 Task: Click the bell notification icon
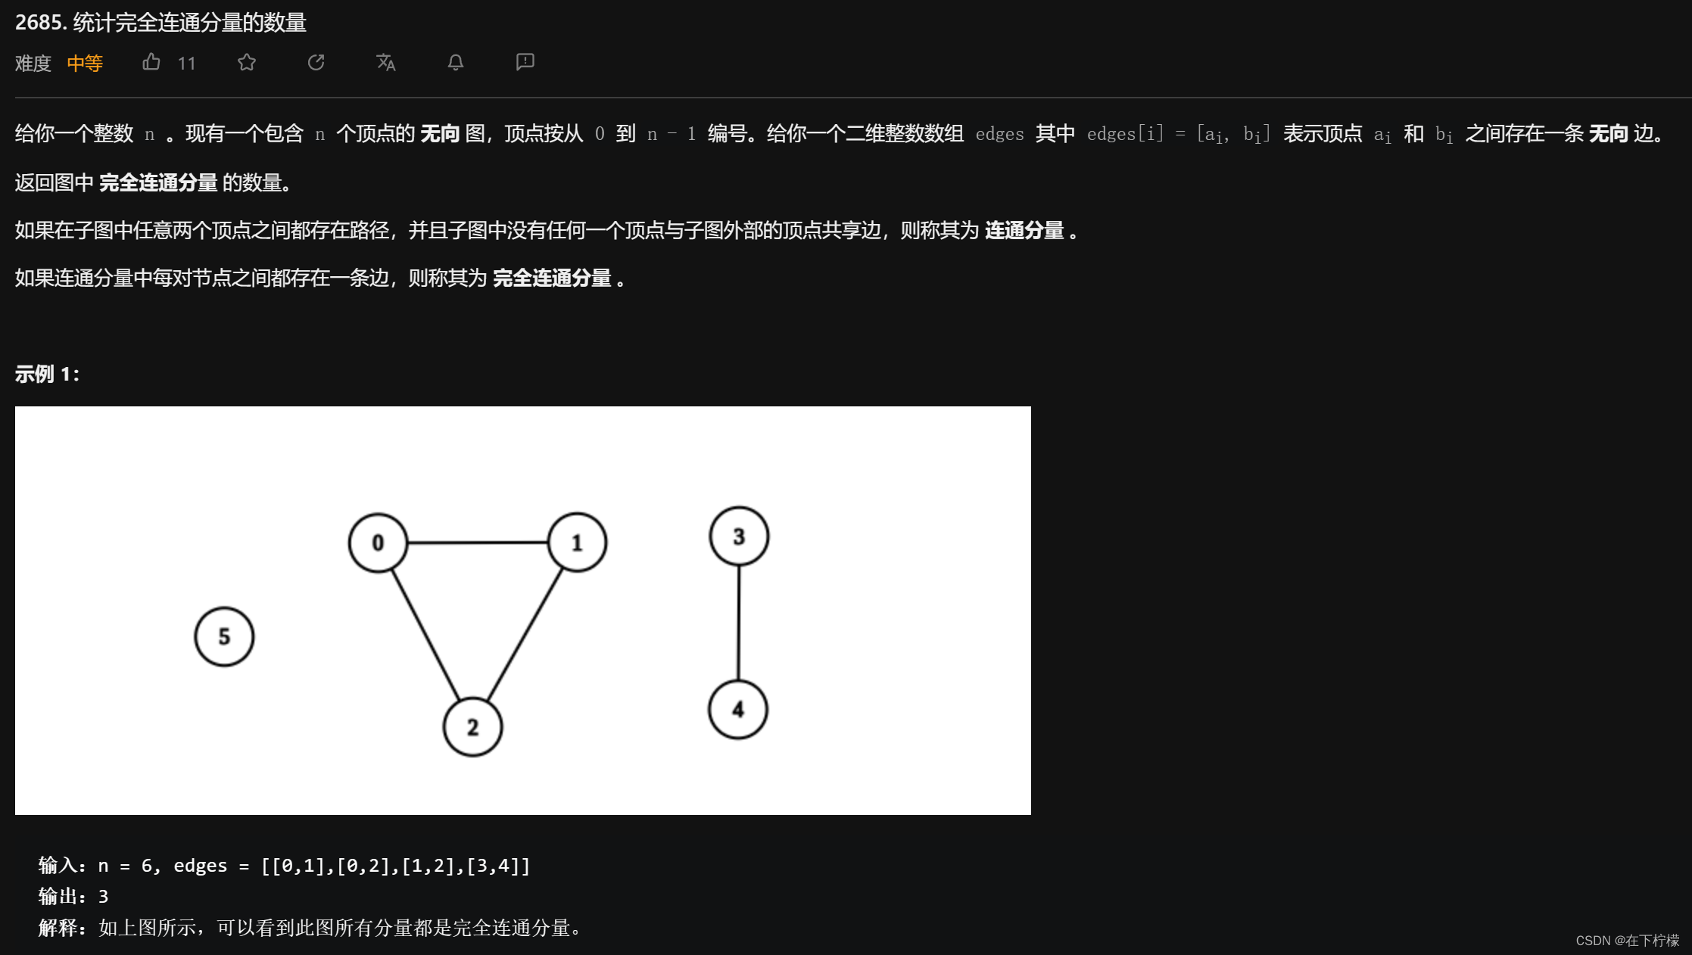(x=456, y=62)
